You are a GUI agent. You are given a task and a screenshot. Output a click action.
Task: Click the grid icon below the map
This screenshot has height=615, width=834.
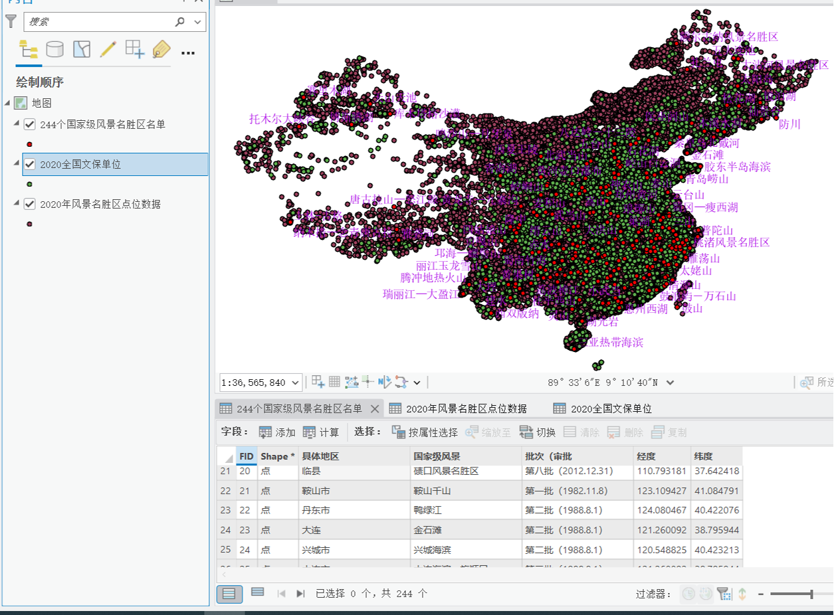[x=334, y=382]
